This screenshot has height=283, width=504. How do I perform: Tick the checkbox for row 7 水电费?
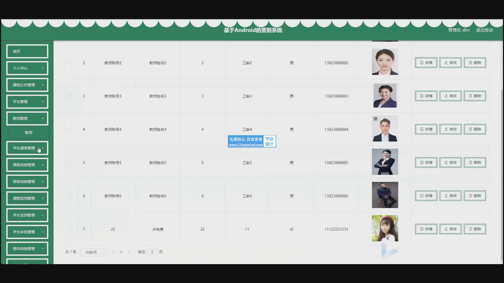click(x=70, y=229)
